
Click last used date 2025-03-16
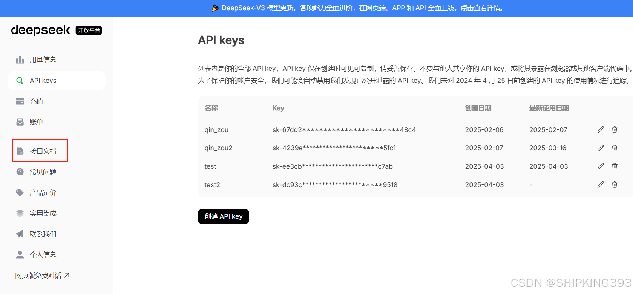(548, 148)
